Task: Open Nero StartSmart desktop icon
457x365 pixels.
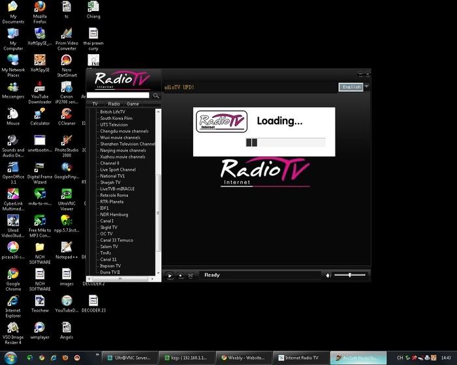Action: click(x=67, y=66)
